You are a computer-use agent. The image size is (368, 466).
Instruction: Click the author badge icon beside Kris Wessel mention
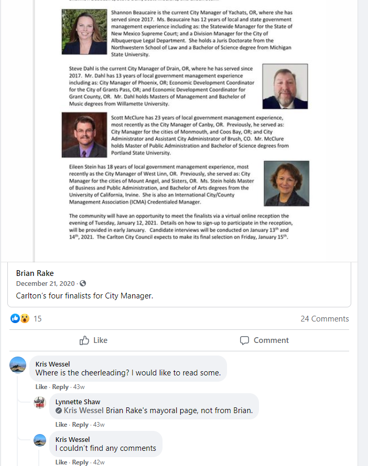click(59, 410)
